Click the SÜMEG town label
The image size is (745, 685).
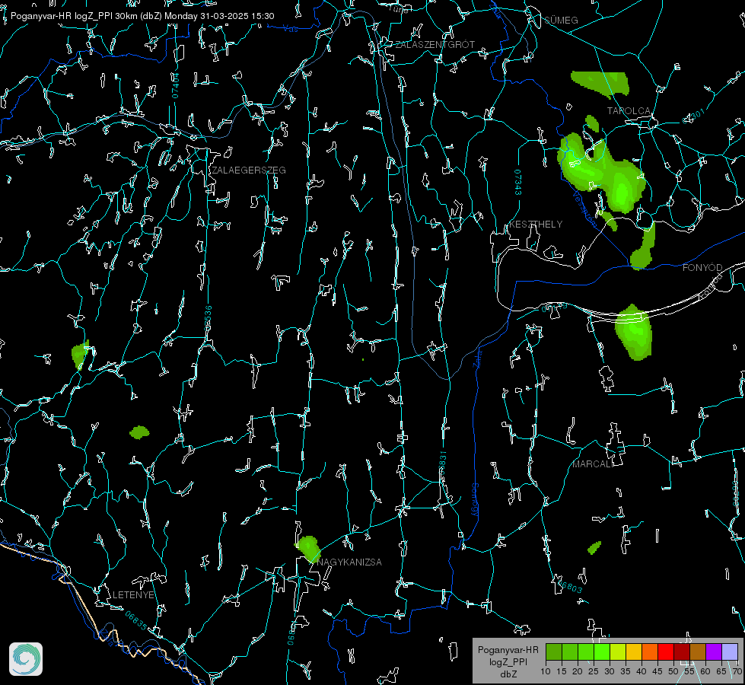pos(561,20)
